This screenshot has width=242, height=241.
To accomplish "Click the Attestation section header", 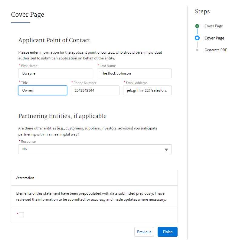I will pyautogui.click(x=25, y=178).
